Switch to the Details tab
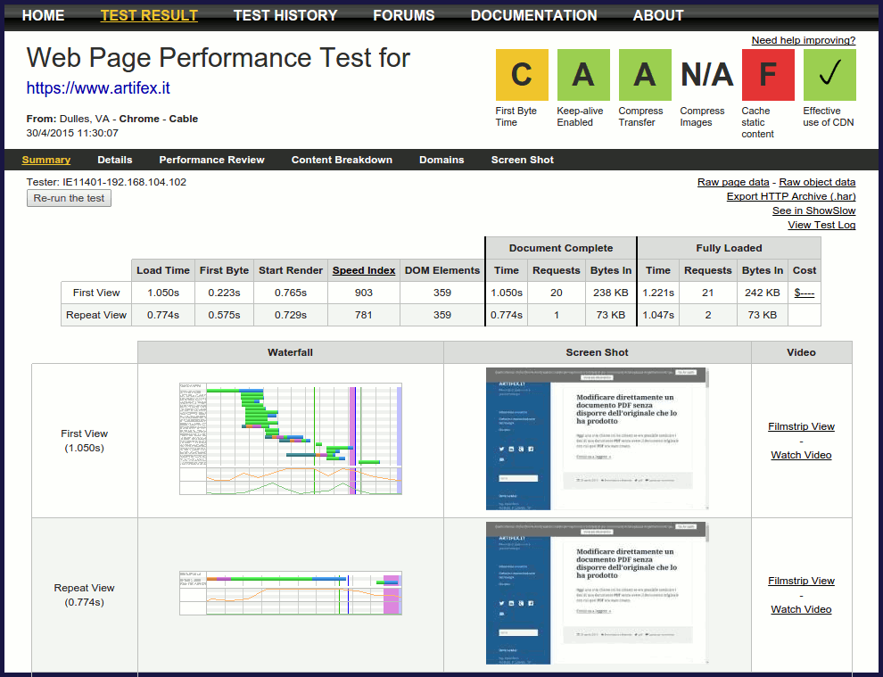 (x=115, y=160)
